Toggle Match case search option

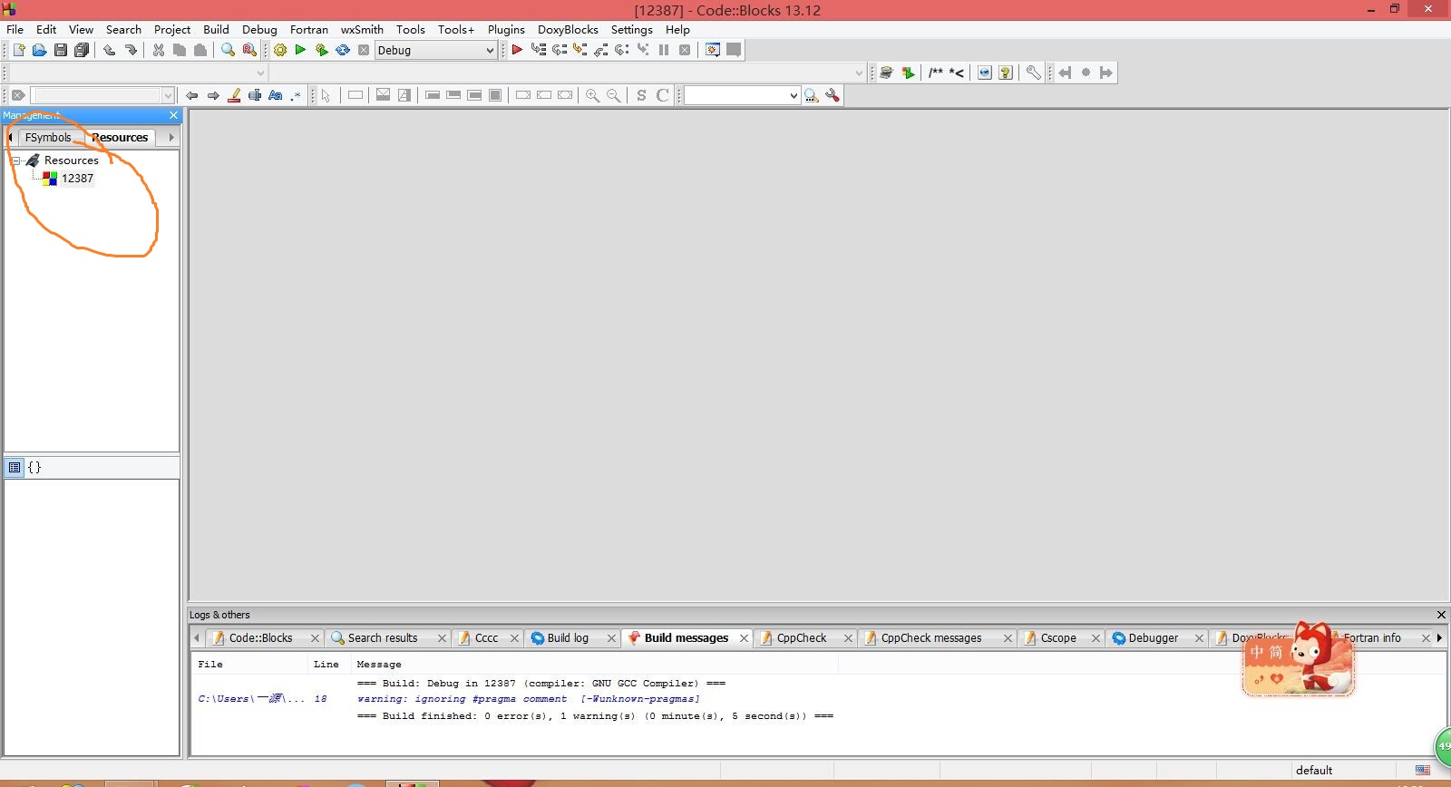pos(276,95)
